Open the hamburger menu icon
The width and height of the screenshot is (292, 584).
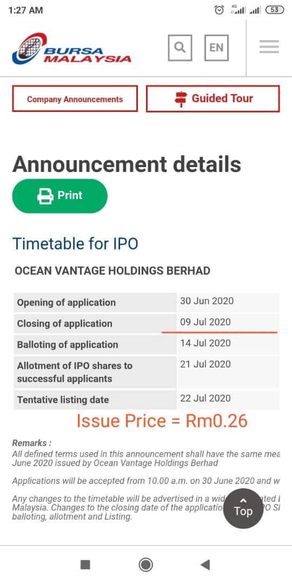tap(269, 47)
